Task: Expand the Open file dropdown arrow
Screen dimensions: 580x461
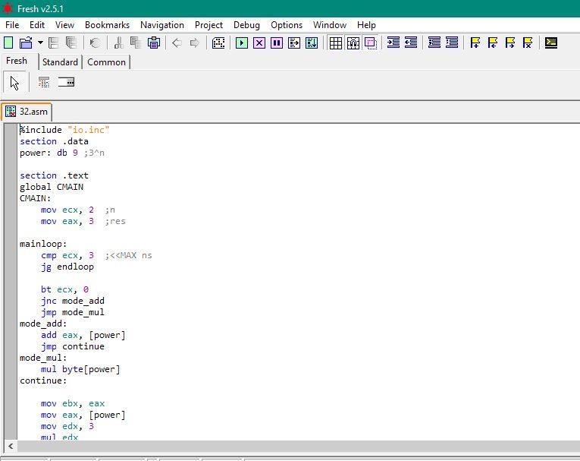Action: click(39, 43)
